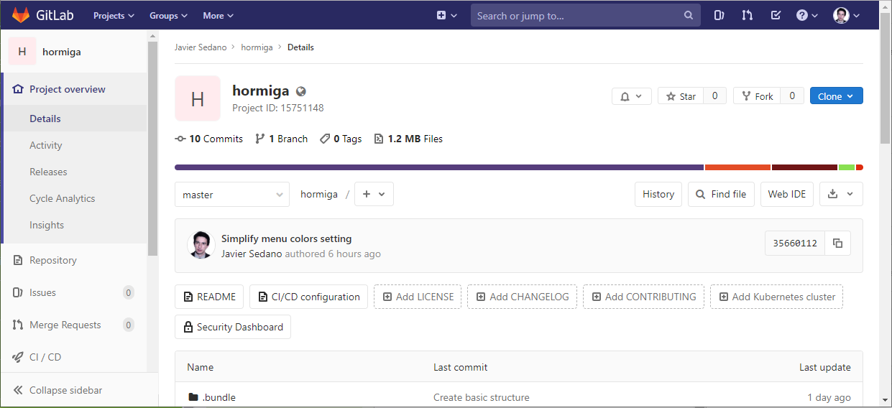The image size is (892, 408).
Task: Open the Groups menu
Action: 168,15
